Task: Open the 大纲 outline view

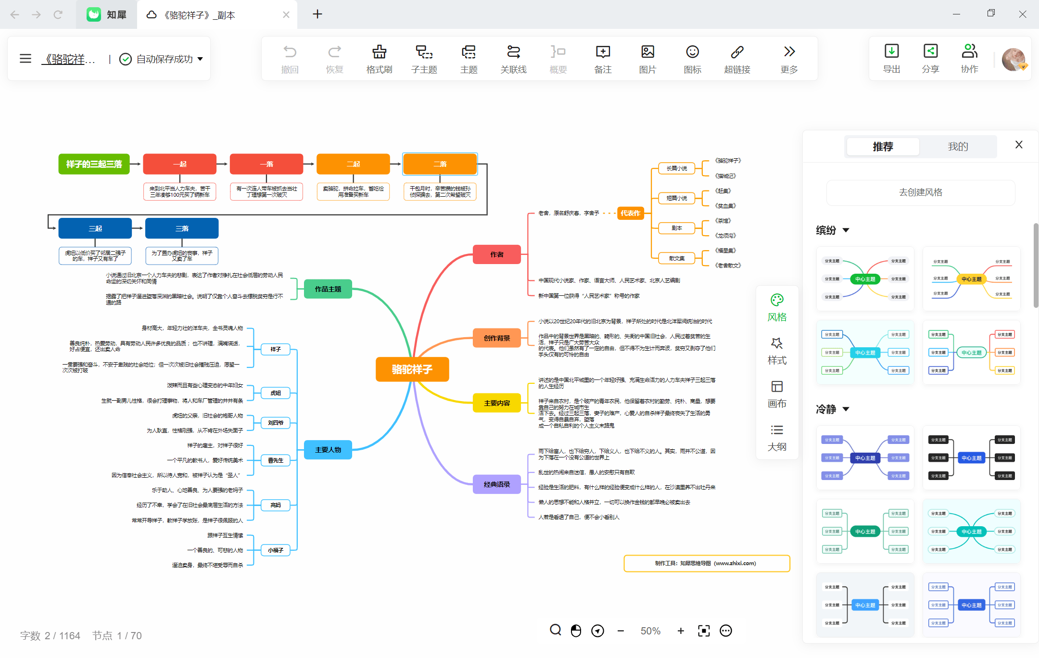Action: (777, 438)
